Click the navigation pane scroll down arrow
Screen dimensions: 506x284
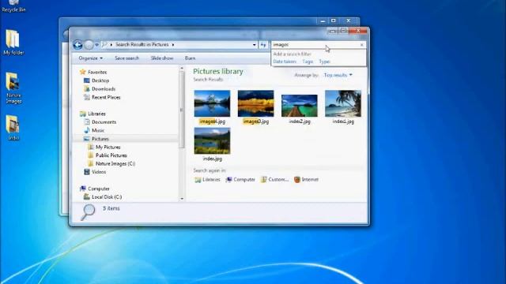182,199
